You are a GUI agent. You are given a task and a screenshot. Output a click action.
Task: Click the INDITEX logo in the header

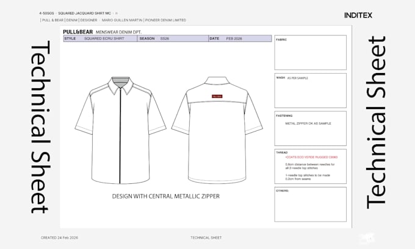pyautogui.click(x=358, y=15)
